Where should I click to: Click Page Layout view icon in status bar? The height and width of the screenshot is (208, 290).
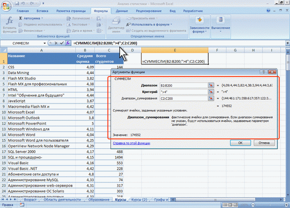click(230, 205)
